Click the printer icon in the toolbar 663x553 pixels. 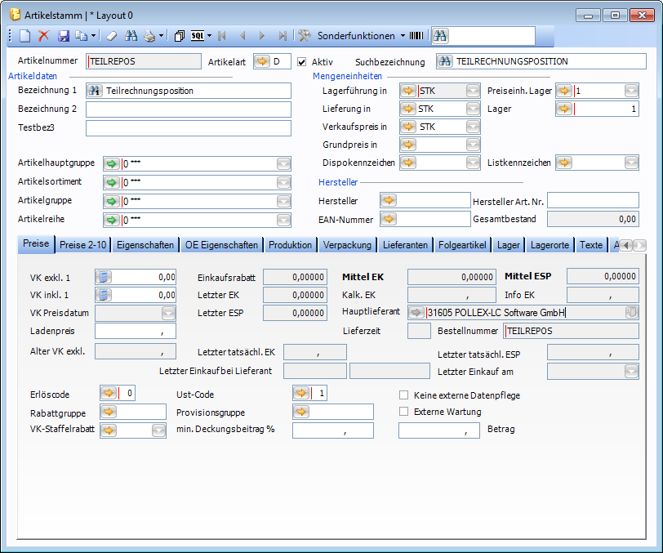click(x=149, y=36)
